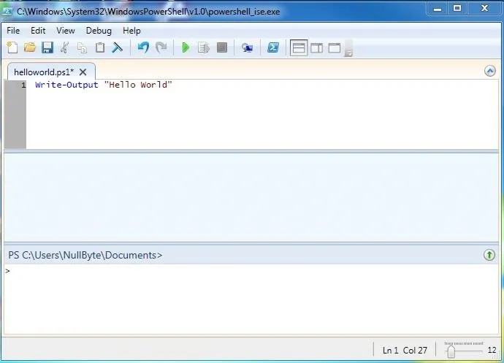The height and width of the screenshot is (363, 504).
Task: Paste with the clipboard icon
Action: tap(100, 47)
